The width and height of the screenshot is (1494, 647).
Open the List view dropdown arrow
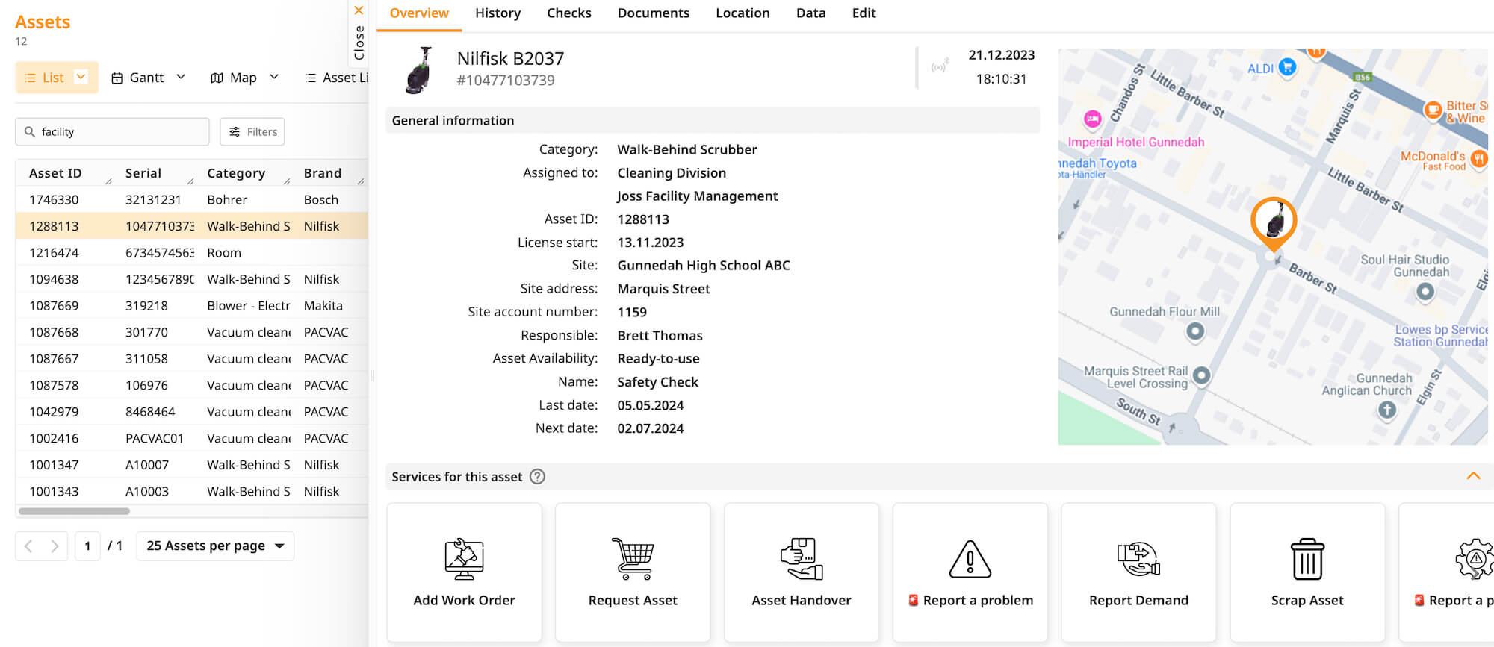[81, 76]
